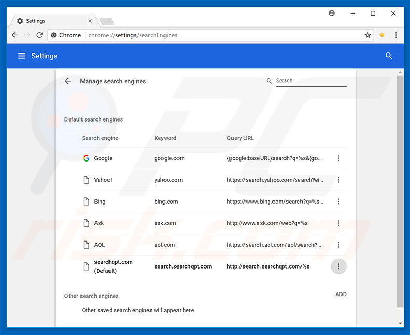Click the Manage search engines title
Viewport: 410px width, 335px height.
pos(113,81)
